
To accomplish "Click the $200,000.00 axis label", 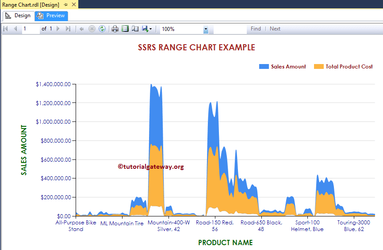I will click(56, 197).
